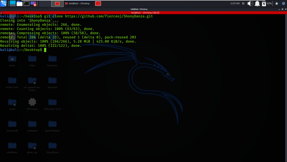Open the screen recorder launcher icon
The width and height of the screenshot is (287, 162).
click(34, 3)
